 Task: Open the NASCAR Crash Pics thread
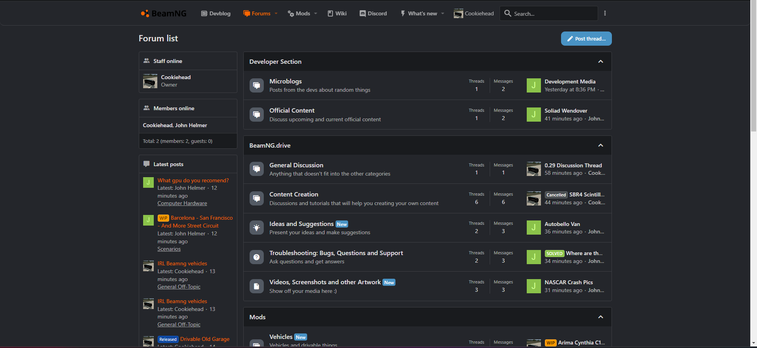pos(569,282)
